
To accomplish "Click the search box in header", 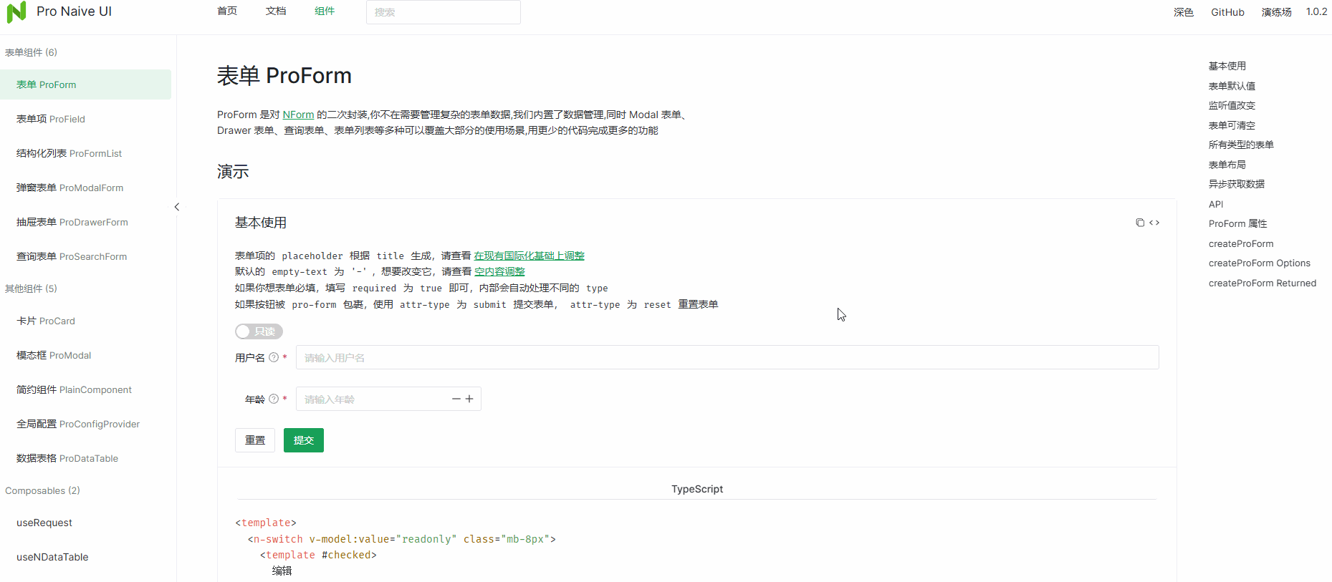I will point(443,12).
